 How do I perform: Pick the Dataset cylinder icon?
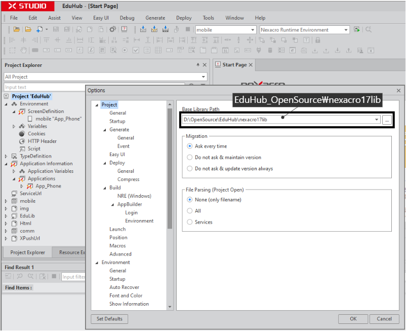click(270, 50)
